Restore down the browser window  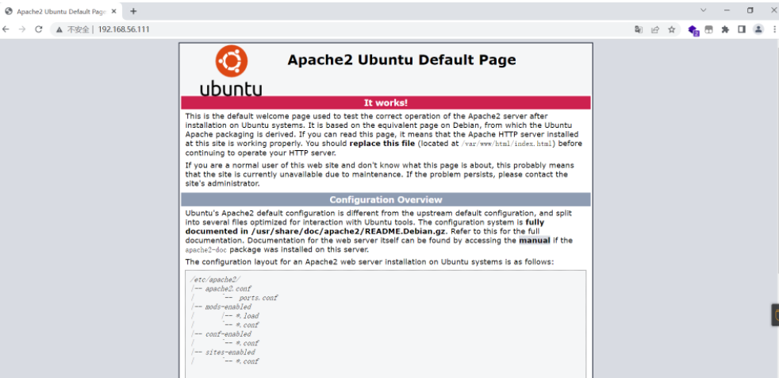point(750,10)
